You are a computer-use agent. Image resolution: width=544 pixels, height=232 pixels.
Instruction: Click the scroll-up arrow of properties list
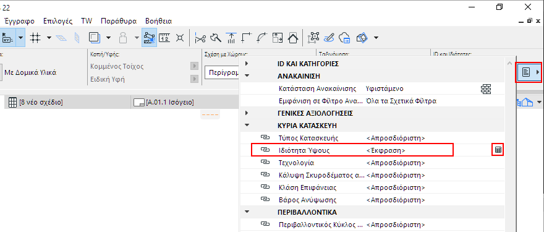point(509,64)
